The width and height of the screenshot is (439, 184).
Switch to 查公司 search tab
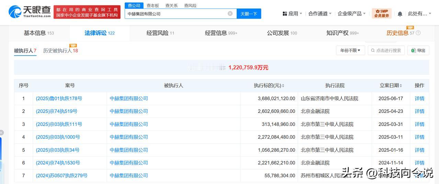[134, 5]
